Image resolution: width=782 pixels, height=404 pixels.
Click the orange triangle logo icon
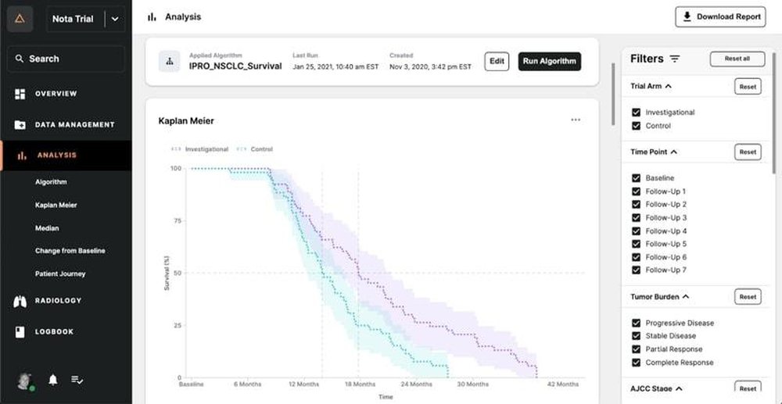tap(20, 19)
